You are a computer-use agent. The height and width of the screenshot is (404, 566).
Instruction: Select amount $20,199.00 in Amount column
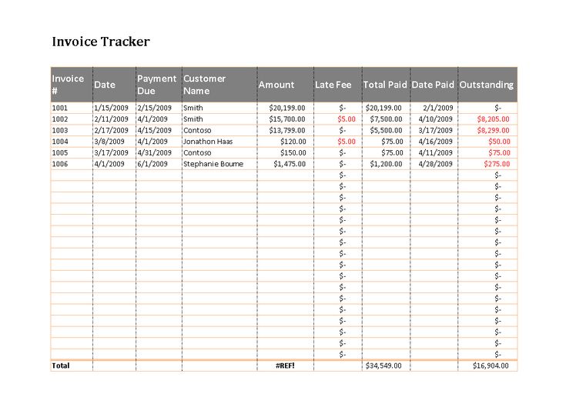287,108
